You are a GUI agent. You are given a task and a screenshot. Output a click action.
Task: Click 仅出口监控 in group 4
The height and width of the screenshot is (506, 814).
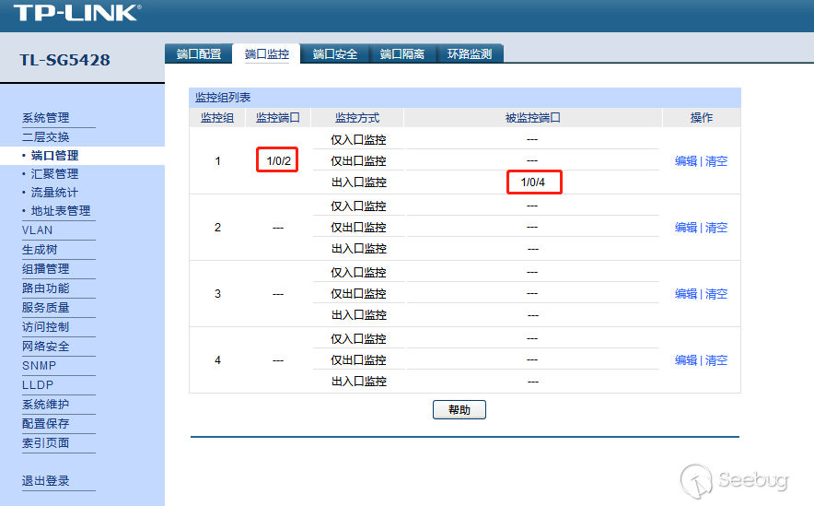point(358,360)
